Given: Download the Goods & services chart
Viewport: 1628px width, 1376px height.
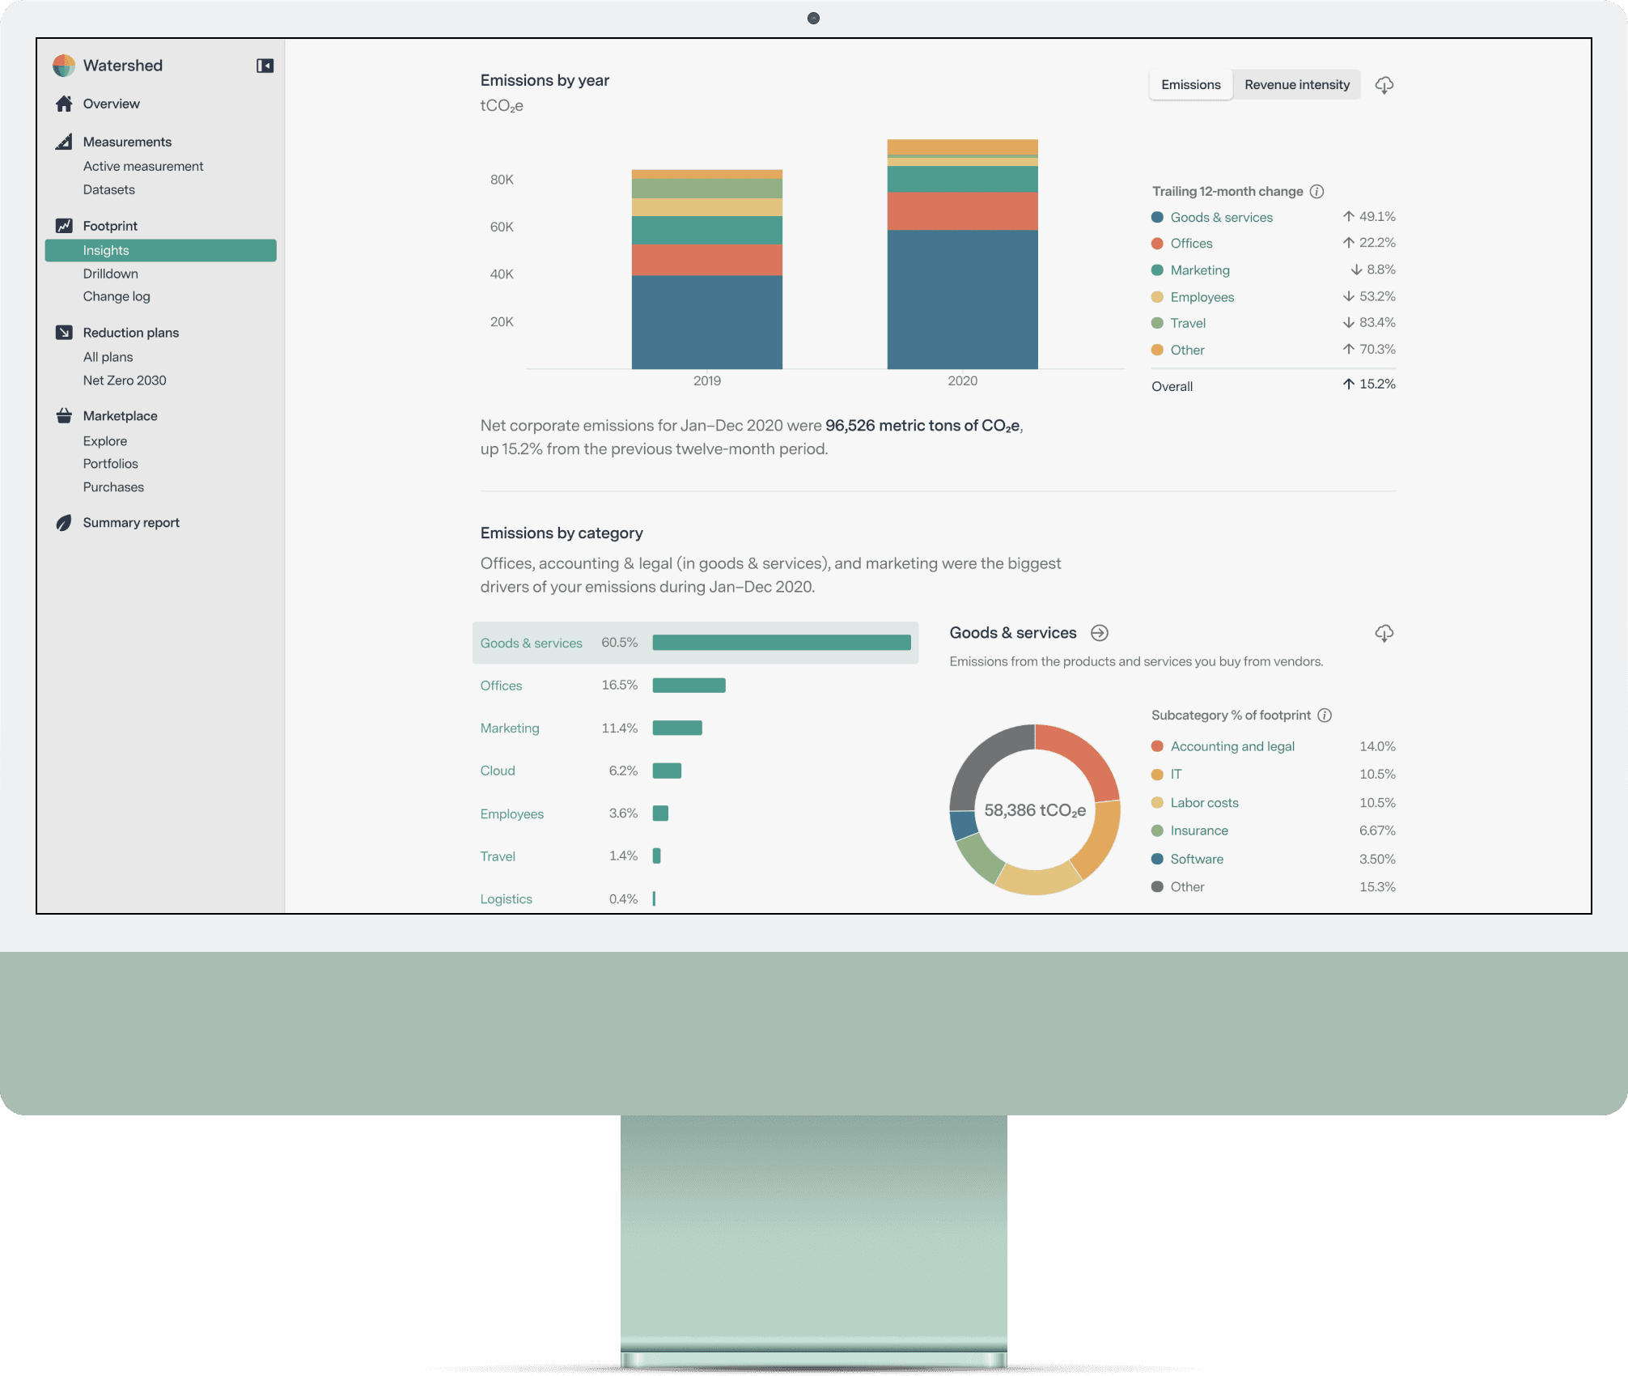Looking at the screenshot, I should pyautogui.click(x=1384, y=634).
